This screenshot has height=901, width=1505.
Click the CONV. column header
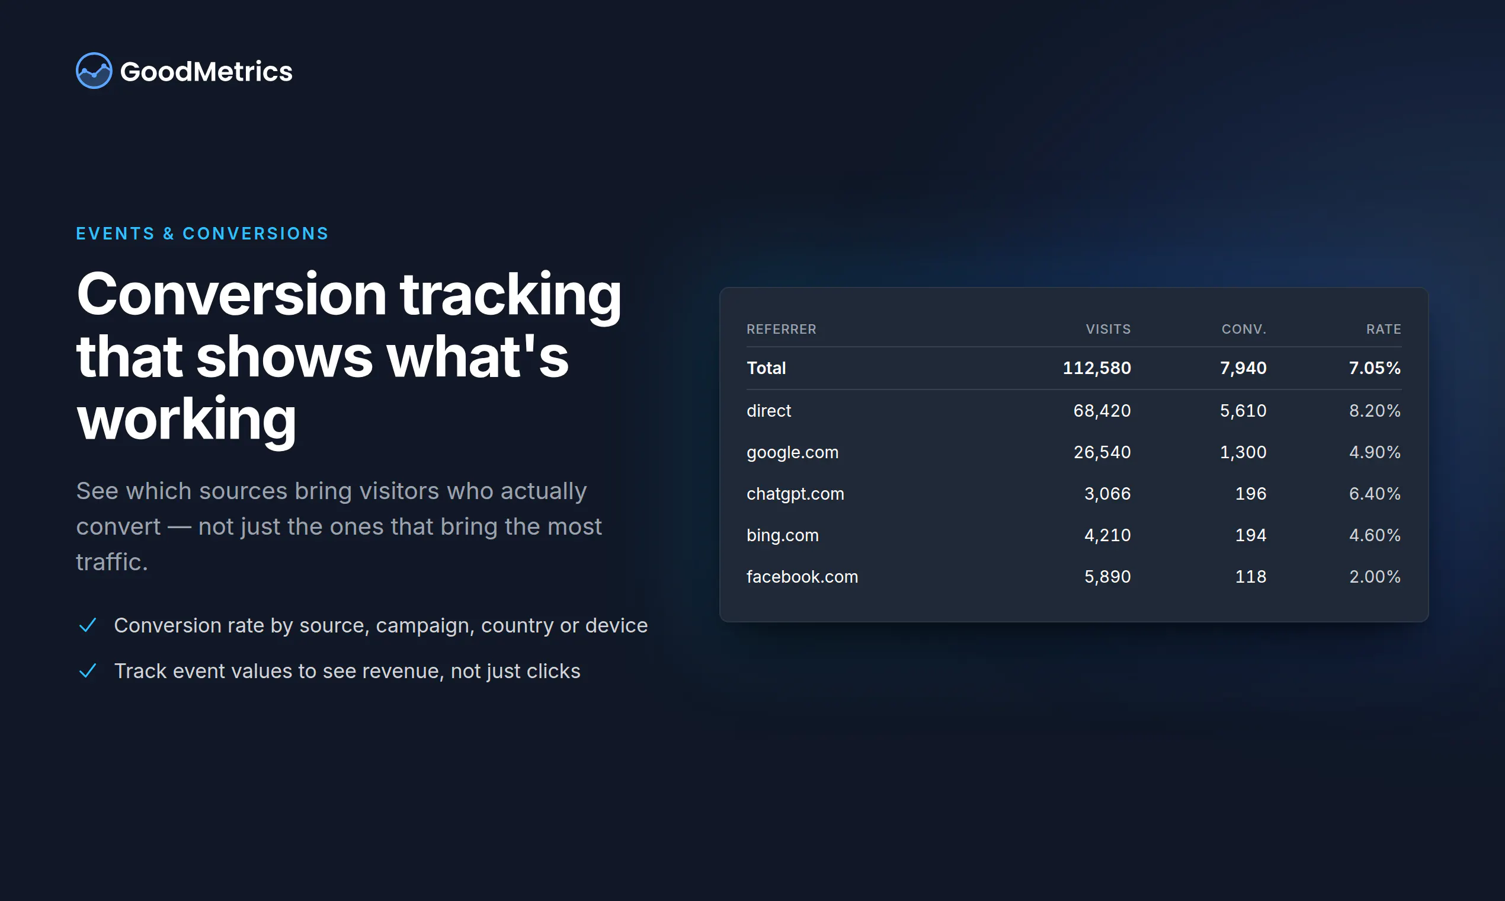1244,329
